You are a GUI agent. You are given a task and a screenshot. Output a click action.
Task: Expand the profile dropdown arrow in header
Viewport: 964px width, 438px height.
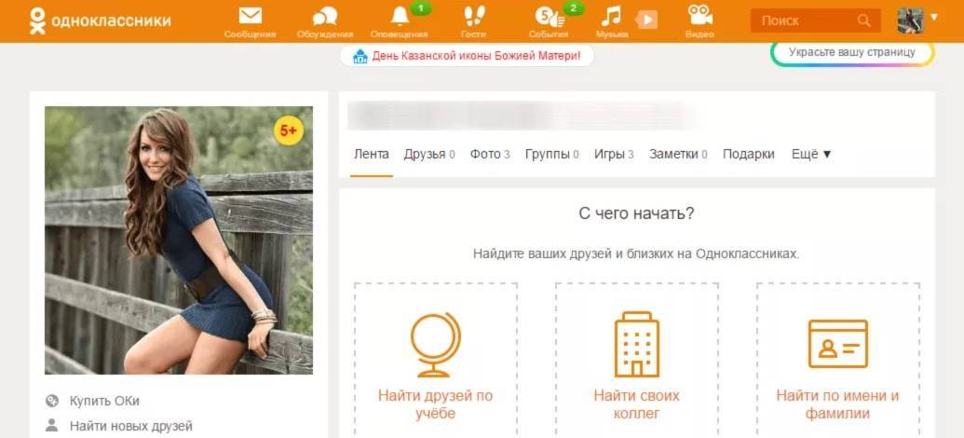[934, 17]
